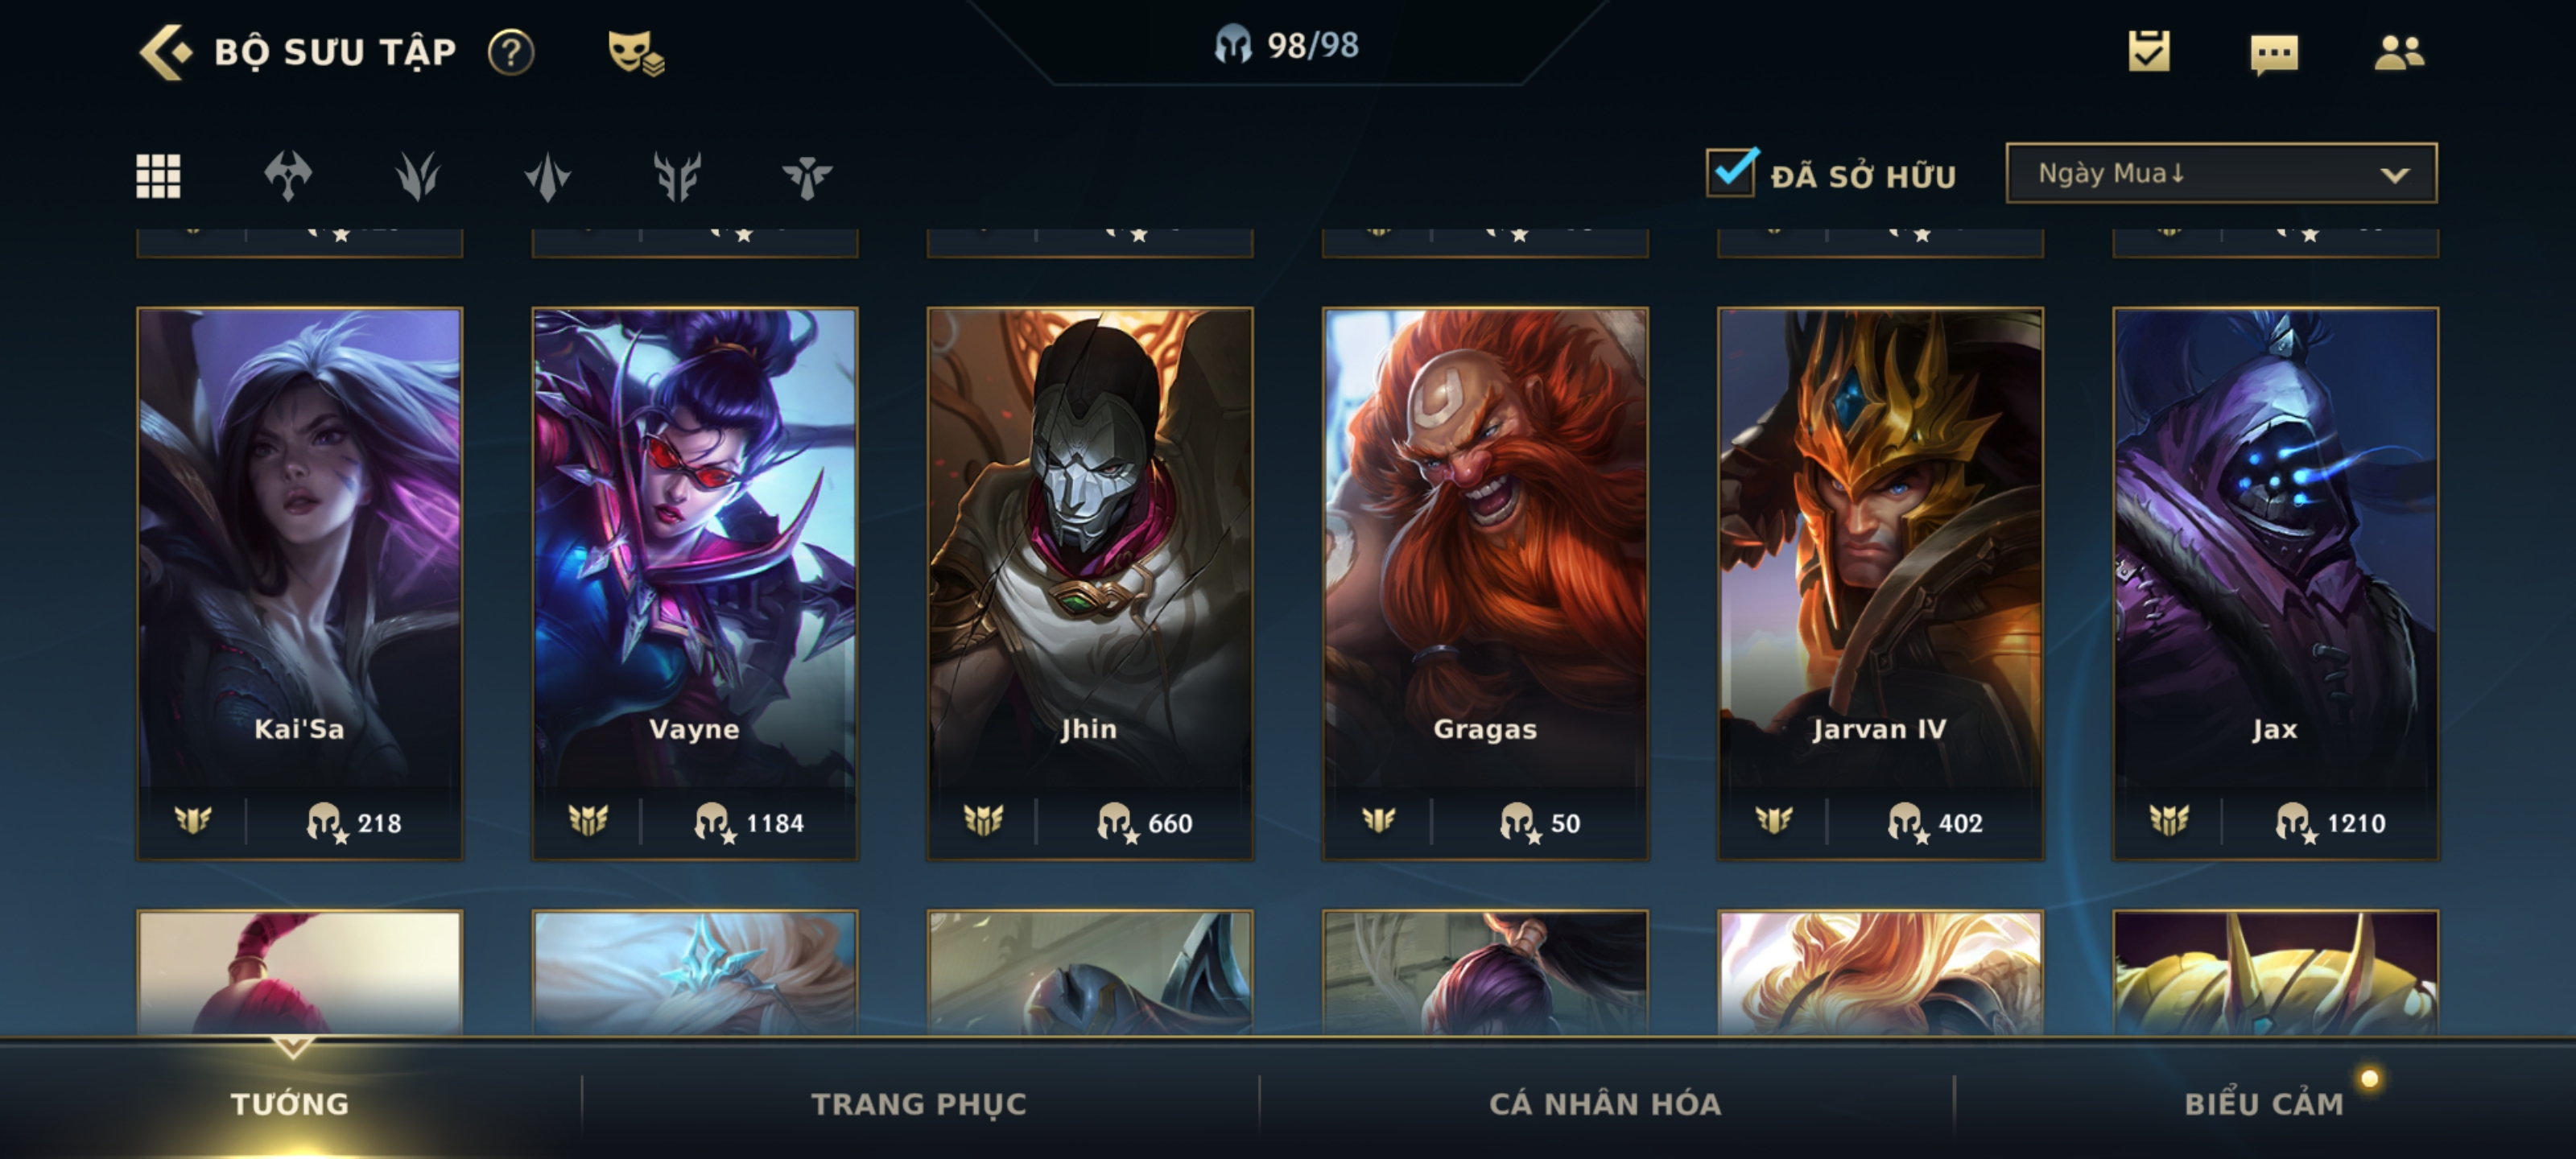
Task: Select the TƯỚNG tab
Action: tap(290, 1104)
